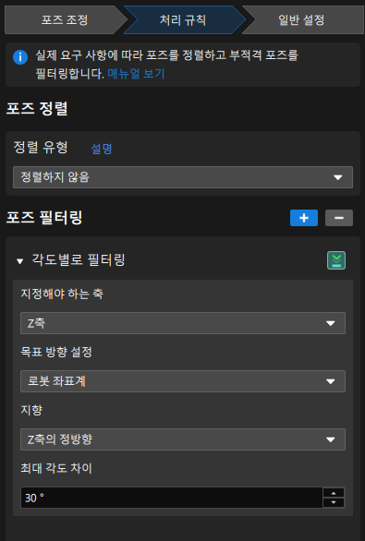Open the 목표 방향 설정 dropdown showing 로봇 좌표계
This screenshot has height=541, width=365.
(183, 381)
